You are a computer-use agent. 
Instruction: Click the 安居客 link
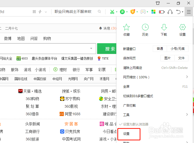coord(71,124)
